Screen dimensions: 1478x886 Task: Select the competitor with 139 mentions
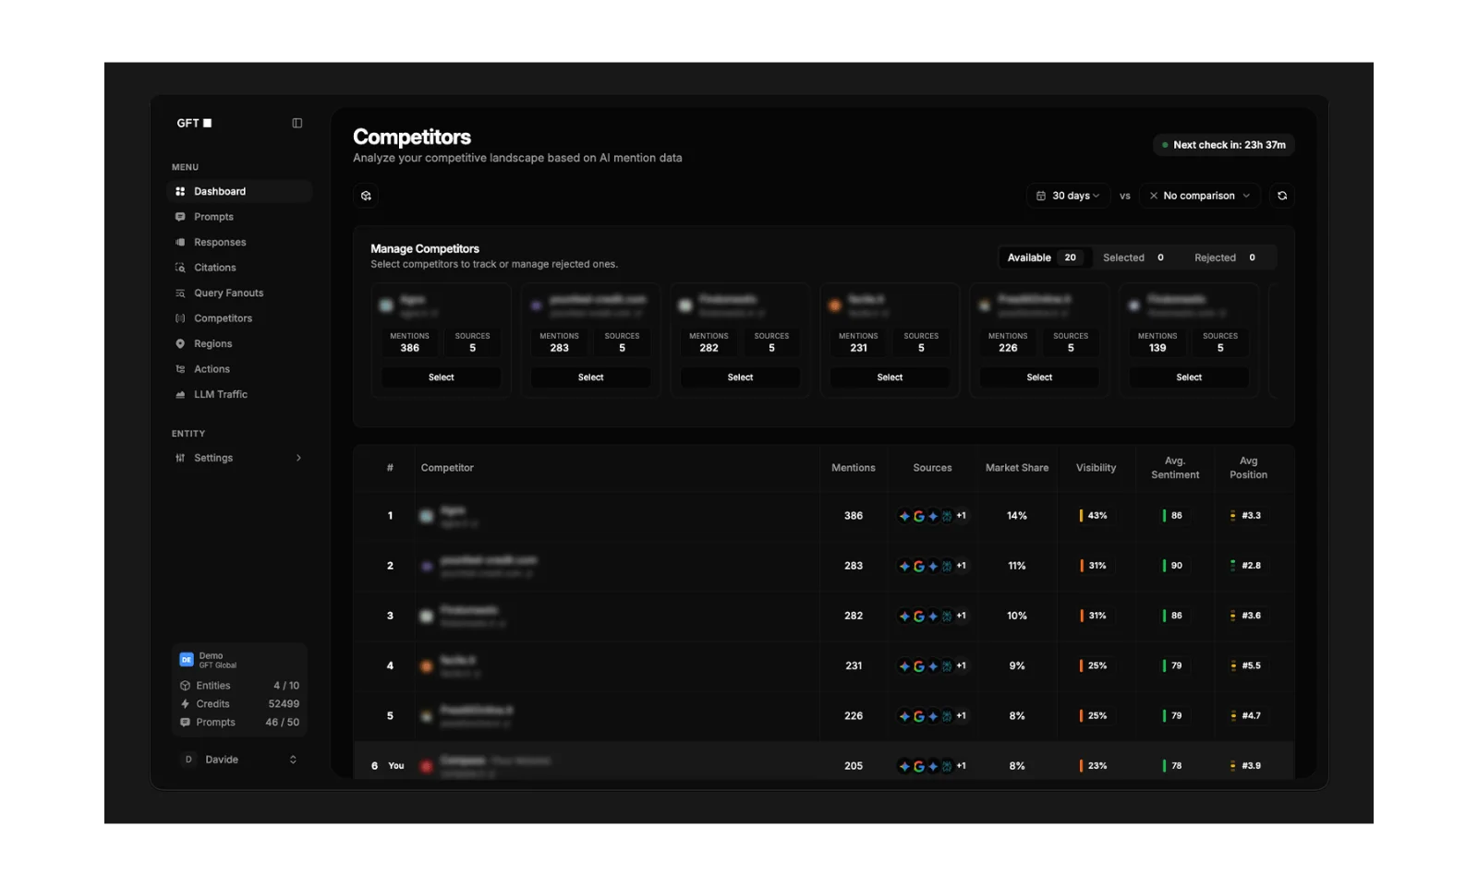(1190, 377)
